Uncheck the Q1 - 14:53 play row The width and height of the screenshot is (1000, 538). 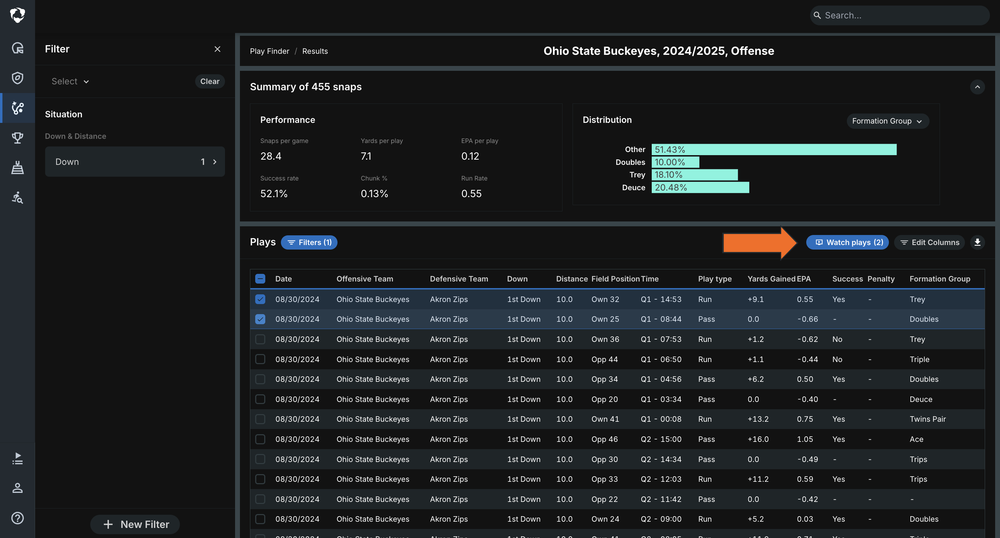point(260,299)
